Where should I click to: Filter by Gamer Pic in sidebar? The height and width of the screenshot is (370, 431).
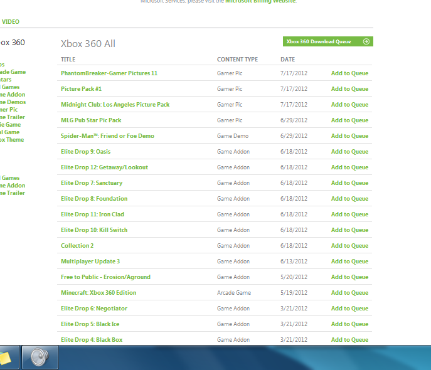(9, 109)
